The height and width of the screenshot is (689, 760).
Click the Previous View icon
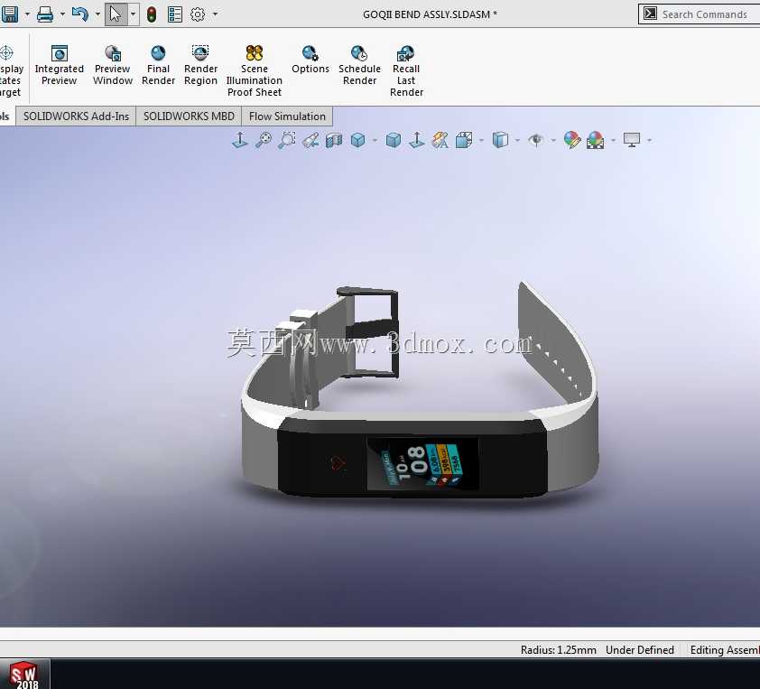[310, 140]
